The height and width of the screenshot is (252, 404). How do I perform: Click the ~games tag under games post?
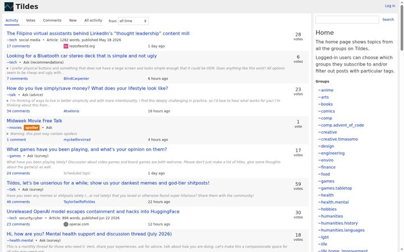(13, 156)
